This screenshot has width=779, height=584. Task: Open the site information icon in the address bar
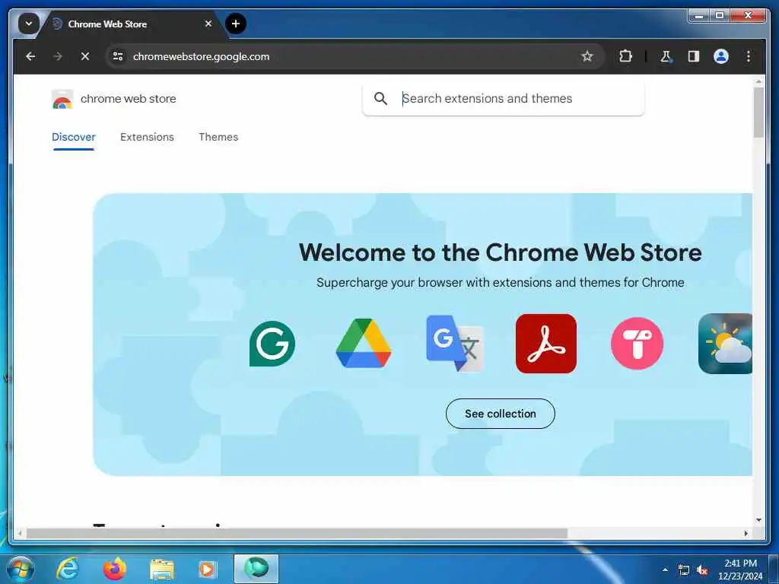[118, 56]
